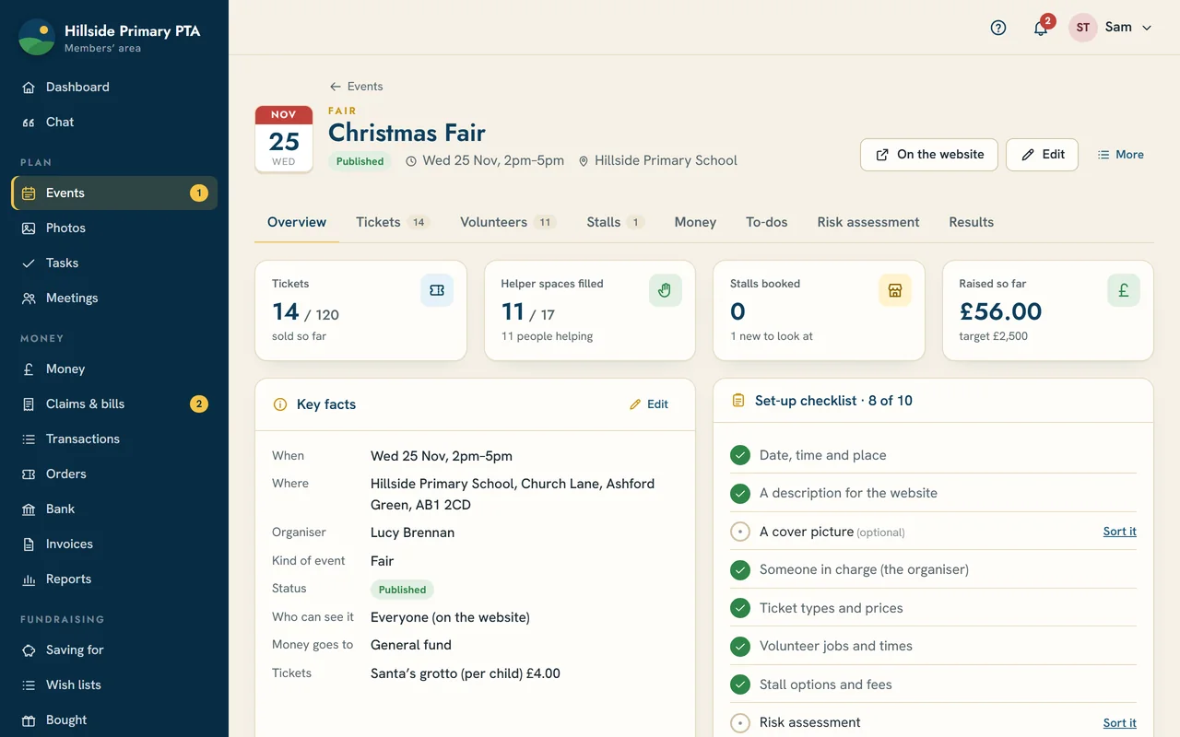Open Meetings in the sidebar

pos(114,298)
